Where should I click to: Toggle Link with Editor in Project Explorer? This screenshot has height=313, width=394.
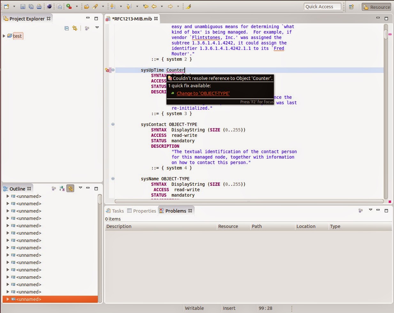click(75, 28)
